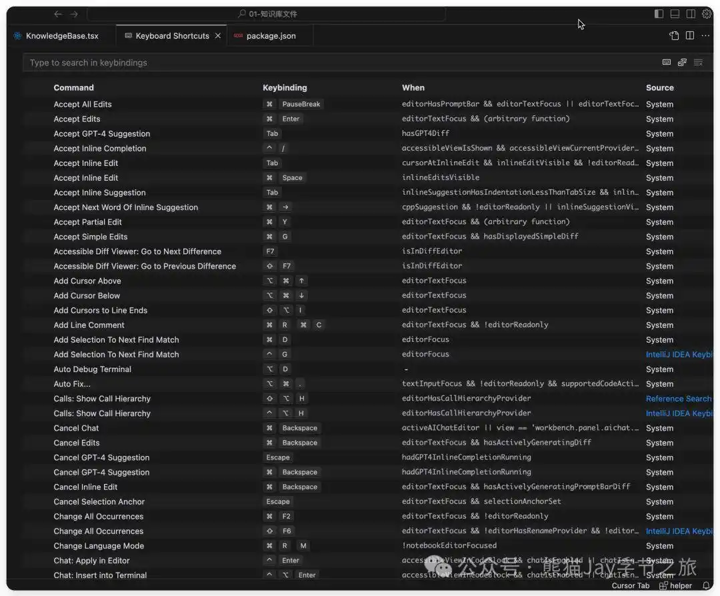
Task: Open notifications via the bell icon
Action: click(x=706, y=586)
